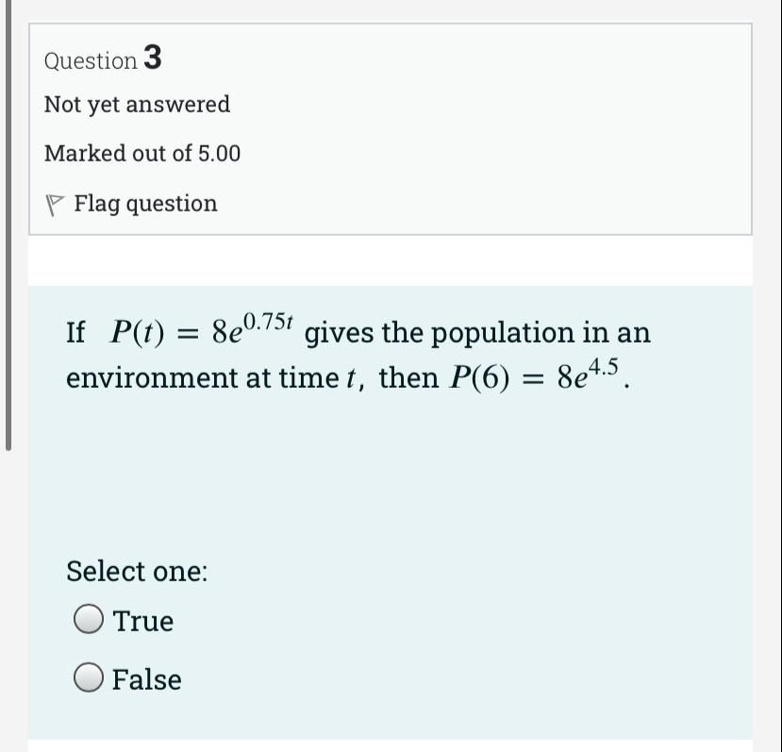Mark True for the population statement

88,620
